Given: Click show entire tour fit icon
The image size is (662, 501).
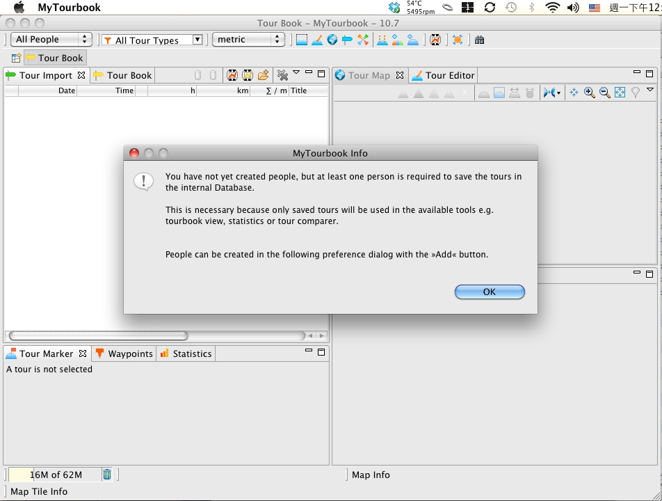Looking at the screenshot, I should [620, 92].
